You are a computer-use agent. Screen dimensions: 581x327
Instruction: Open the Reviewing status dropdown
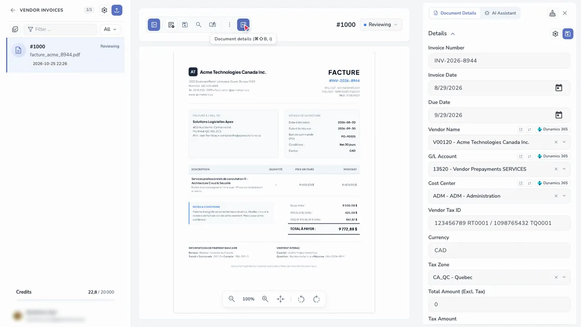pos(380,25)
